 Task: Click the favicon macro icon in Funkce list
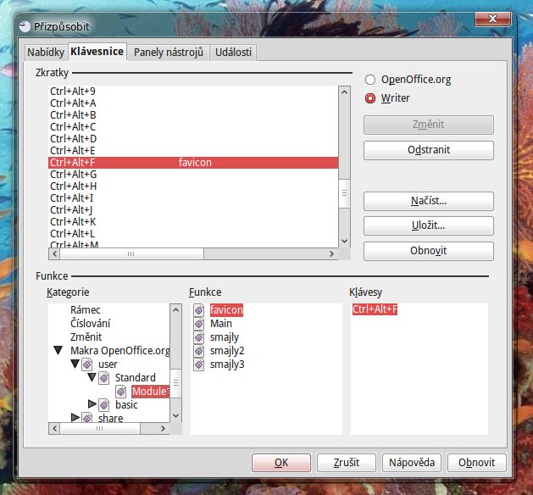199,310
